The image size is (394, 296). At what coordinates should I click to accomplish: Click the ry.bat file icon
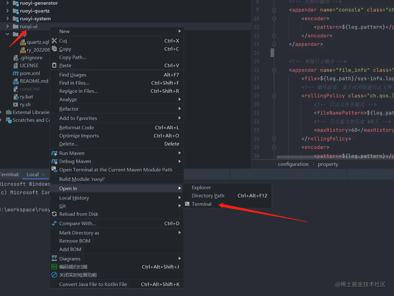tap(16, 97)
